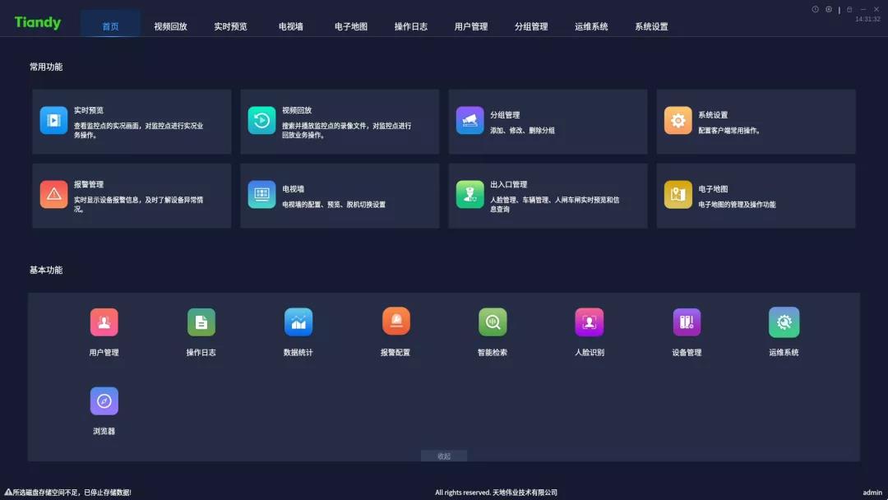Open 设备管理 (Device Management) icon

tap(687, 322)
